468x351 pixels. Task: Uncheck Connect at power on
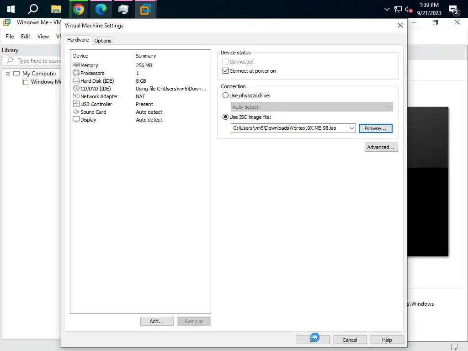[x=225, y=71]
